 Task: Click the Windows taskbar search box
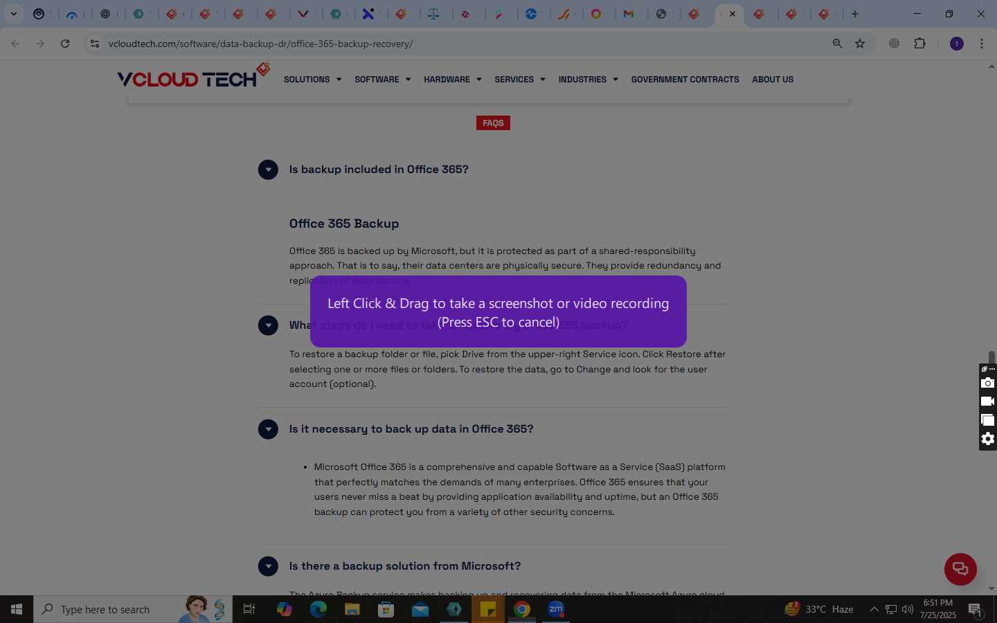133,609
